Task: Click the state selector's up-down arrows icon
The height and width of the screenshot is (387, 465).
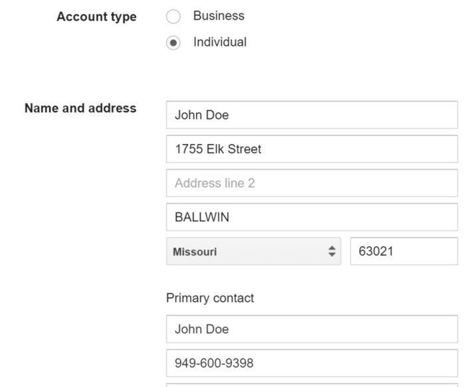Action: tap(332, 252)
